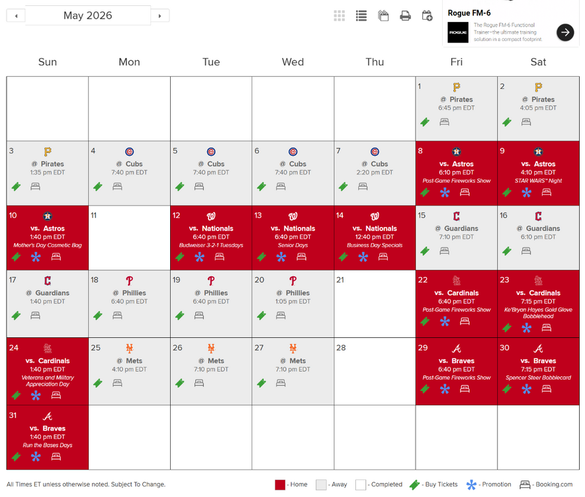Screen dimensions: 585x497
Task: Click 'Veterans and Military Appreciation Day' text
Action: (x=48, y=381)
